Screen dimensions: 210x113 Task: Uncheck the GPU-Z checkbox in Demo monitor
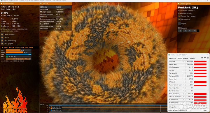pyautogui.click(x=2, y=38)
